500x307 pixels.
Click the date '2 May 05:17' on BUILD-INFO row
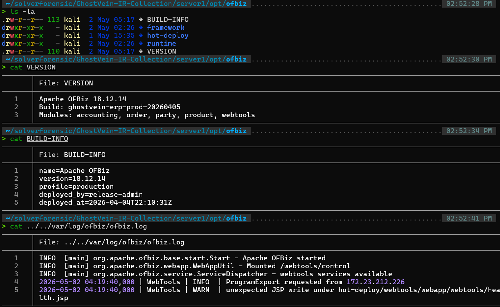(112, 20)
